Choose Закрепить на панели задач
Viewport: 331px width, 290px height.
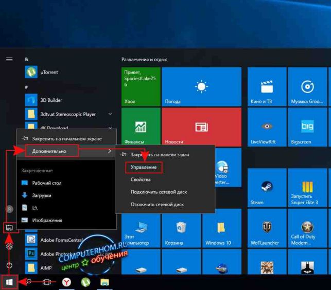[x=165, y=155]
